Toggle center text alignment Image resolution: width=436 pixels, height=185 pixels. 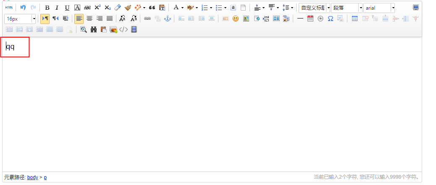pyautogui.click(x=89, y=18)
